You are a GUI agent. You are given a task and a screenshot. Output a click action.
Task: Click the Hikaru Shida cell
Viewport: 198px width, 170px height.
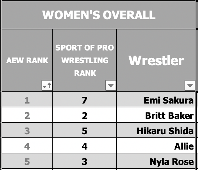click(x=156, y=130)
